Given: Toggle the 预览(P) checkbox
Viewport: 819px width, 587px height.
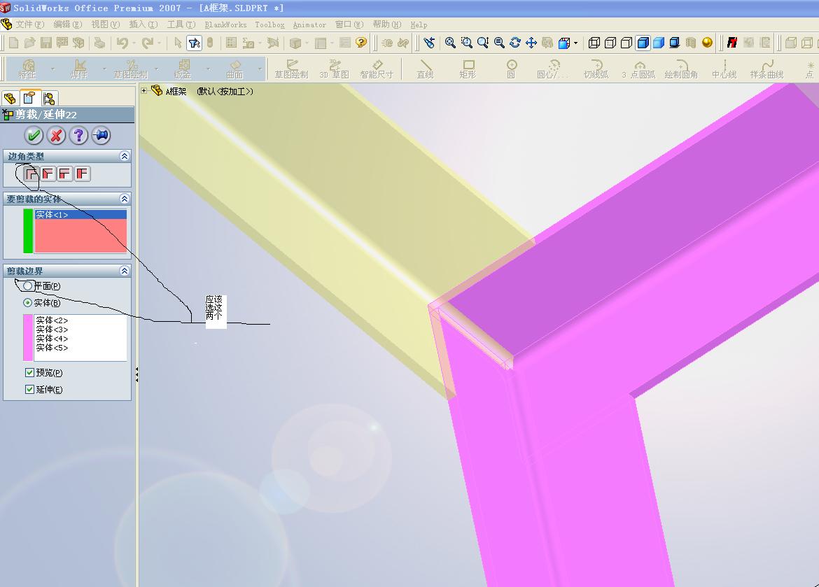Looking at the screenshot, I should coord(30,372).
